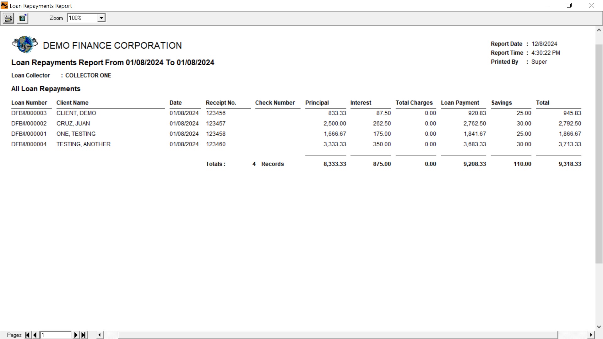Click the Print report icon
This screenshot has width=603, height=339.
pyautogui.click(x=8, y=18)
